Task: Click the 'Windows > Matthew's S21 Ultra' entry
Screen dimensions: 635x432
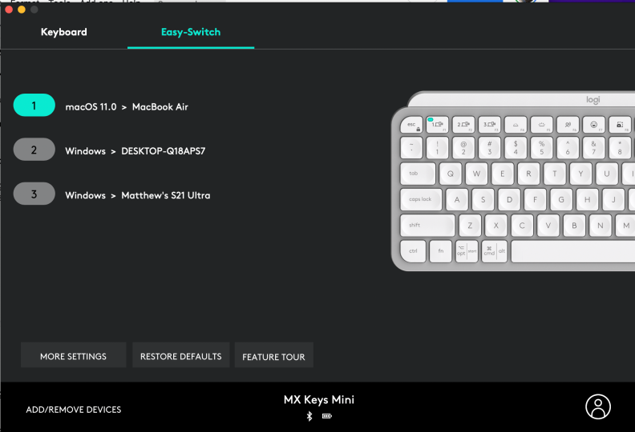Action: point(138,195)
